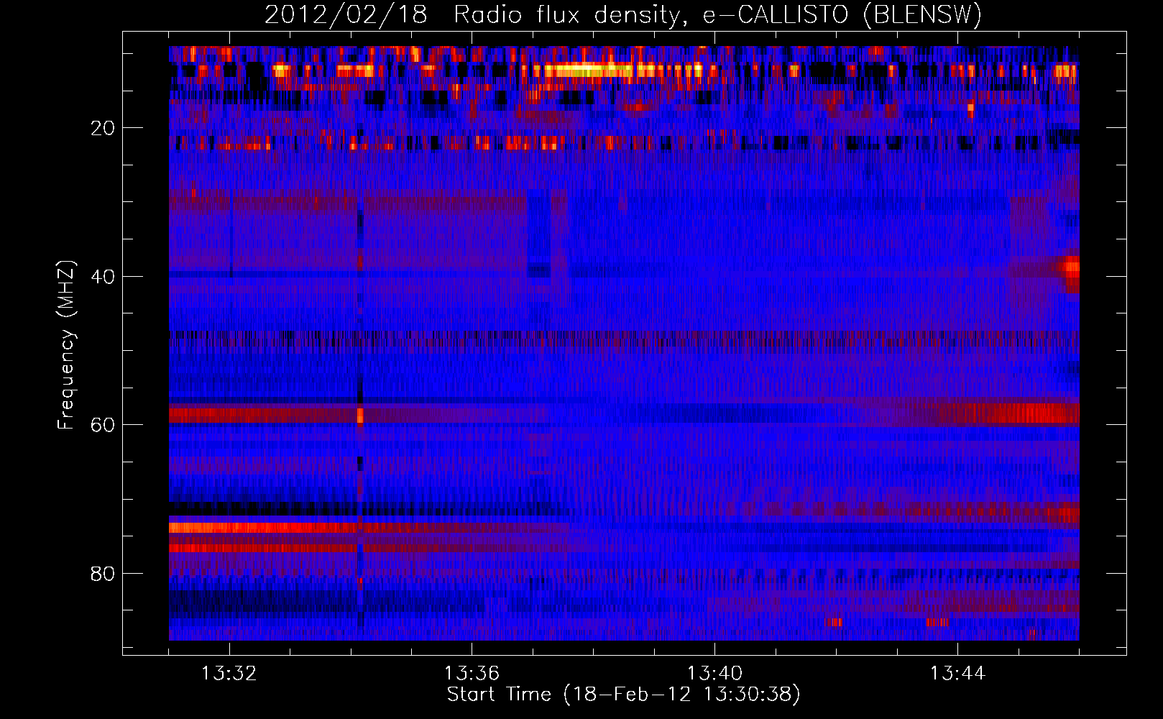1163x719 pixels.
Task: Click the Start Time axis label
Action: (x=623, y=695)
